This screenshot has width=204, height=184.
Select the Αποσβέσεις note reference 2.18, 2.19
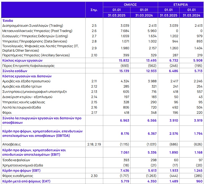[x=94, y=144]
